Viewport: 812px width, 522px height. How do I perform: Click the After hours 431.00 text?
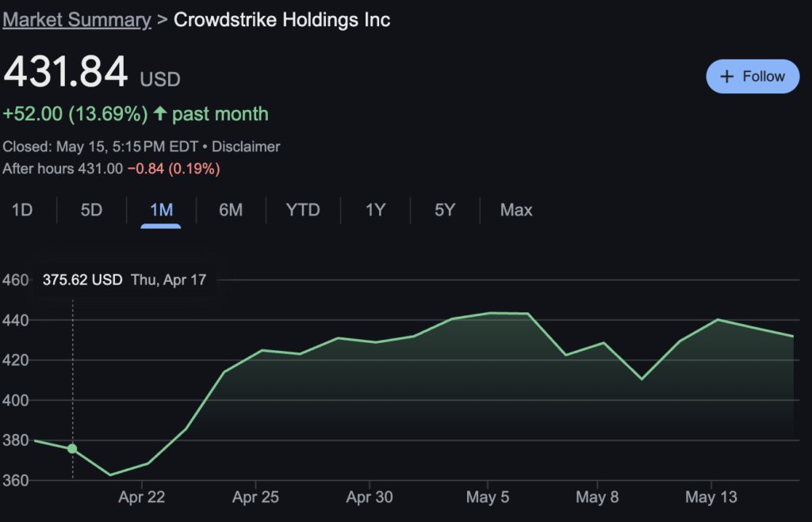(63, 169)
